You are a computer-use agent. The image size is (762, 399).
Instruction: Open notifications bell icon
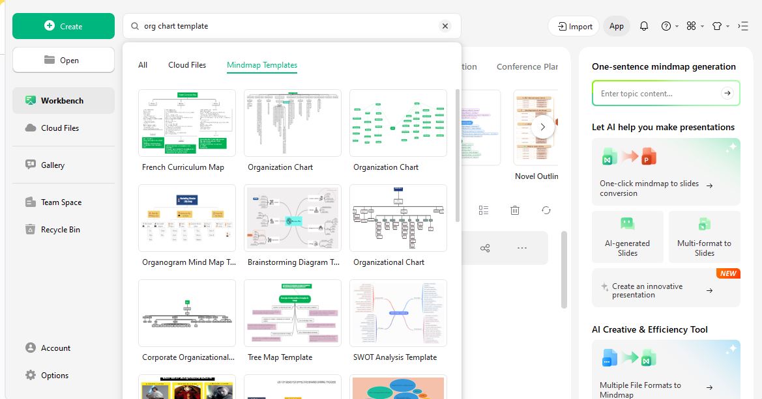[644, 26]
